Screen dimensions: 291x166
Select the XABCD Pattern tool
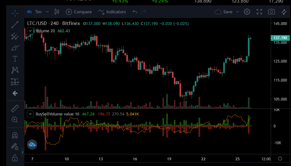coord(15,70)
